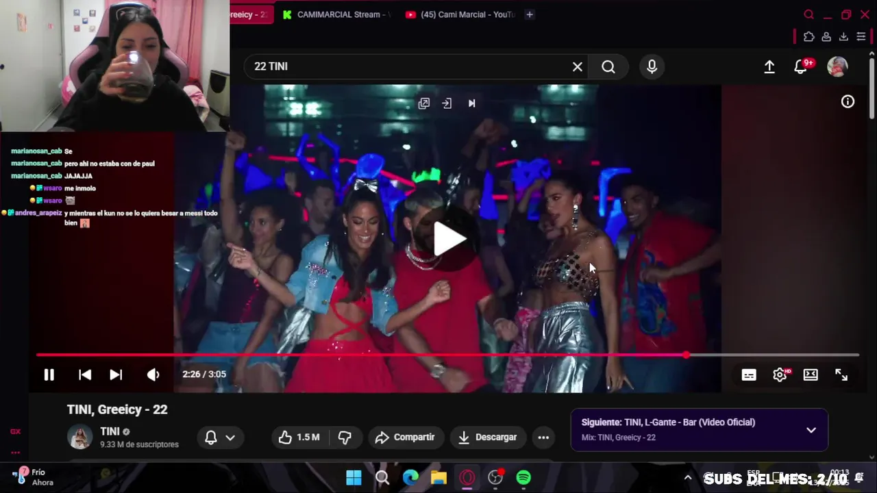Viewport: 877px width, 493px height.
Task: Dislike the video
Action: 345,437
